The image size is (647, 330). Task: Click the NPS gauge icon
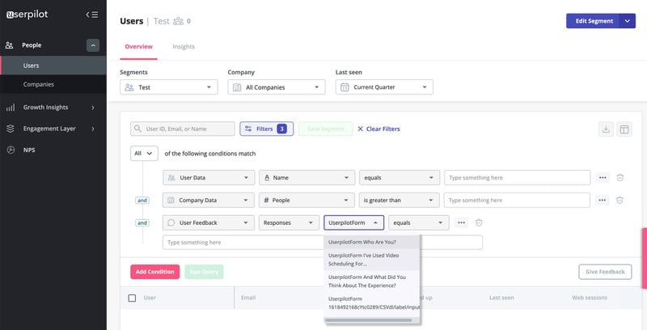(x=11, y=150)
